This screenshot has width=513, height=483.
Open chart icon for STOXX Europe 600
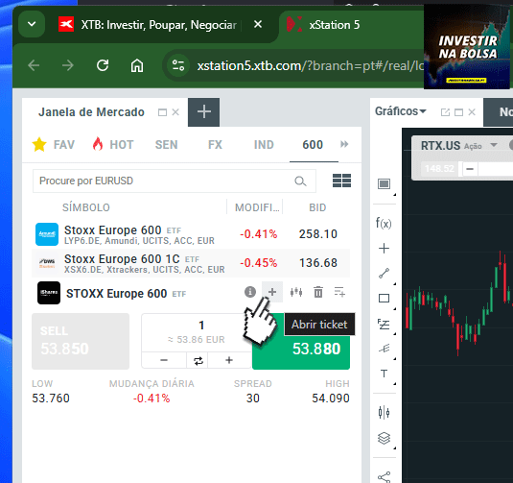[296, 292]
